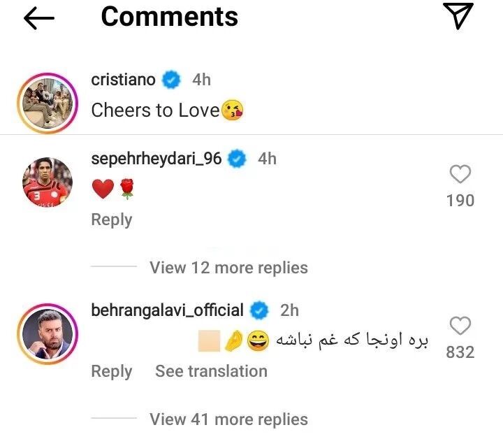View the 190 likes count
This screenshot has height=446, width=503.
(460, 201)
